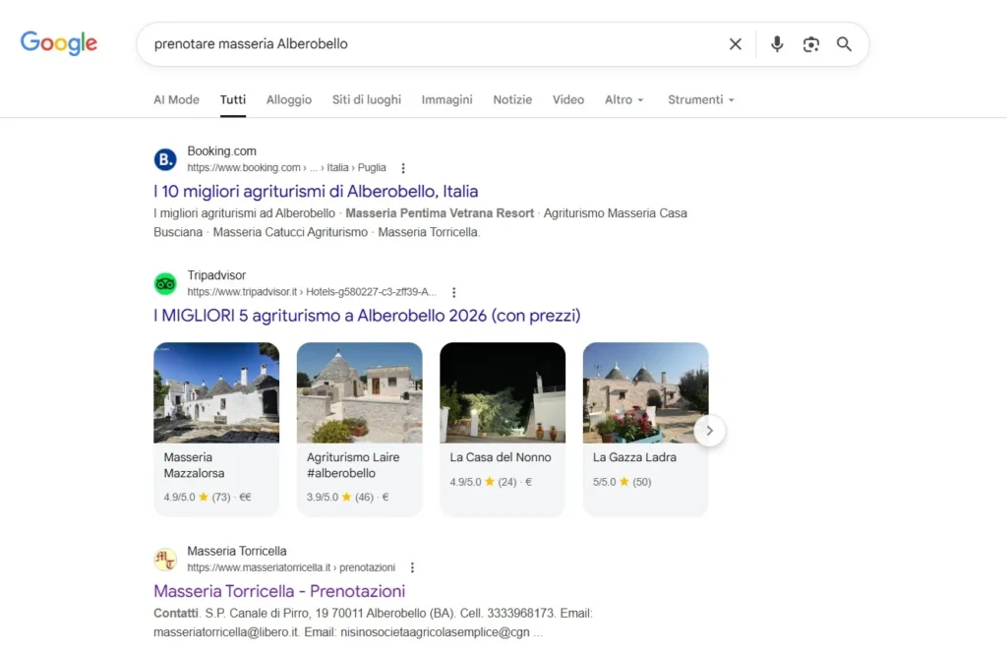Open 'Masseria Torricella - Prenotazioni' link
Screen dimensions: 1007x653
pos(279,591)
